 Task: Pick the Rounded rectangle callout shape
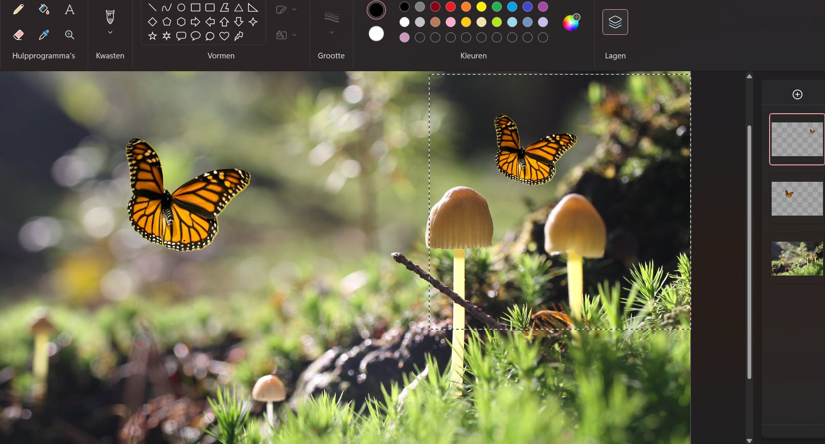click(x=181, y=36)
